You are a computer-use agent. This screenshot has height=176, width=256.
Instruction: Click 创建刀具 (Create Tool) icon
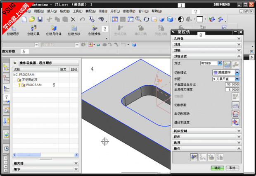click(x=33, y=31)
